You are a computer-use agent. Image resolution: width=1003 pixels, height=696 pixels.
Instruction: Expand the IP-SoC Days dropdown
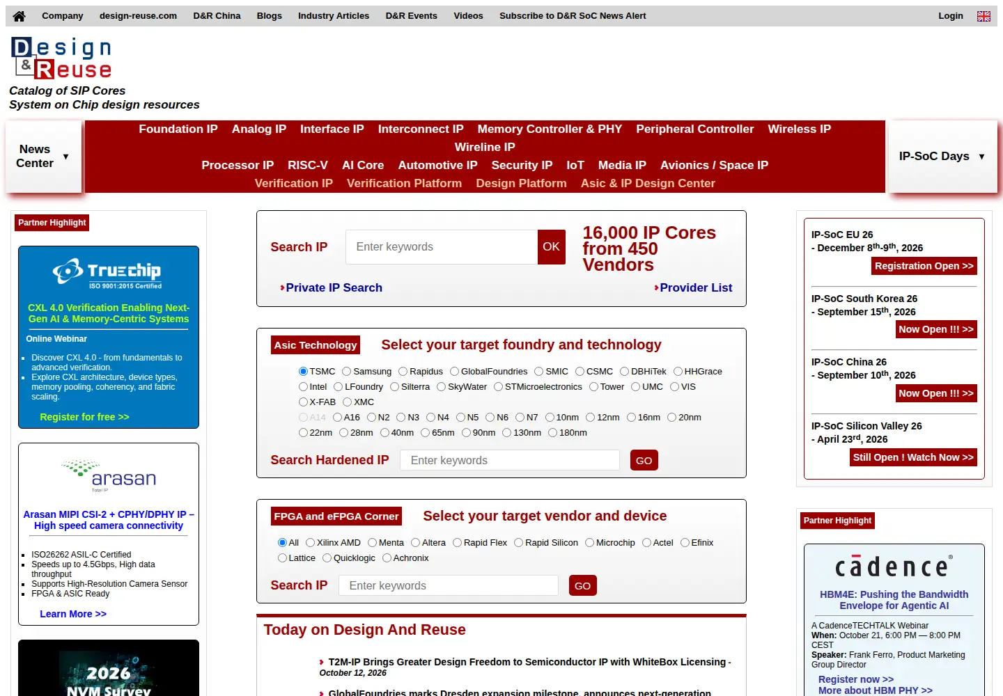tap(942, 157)
